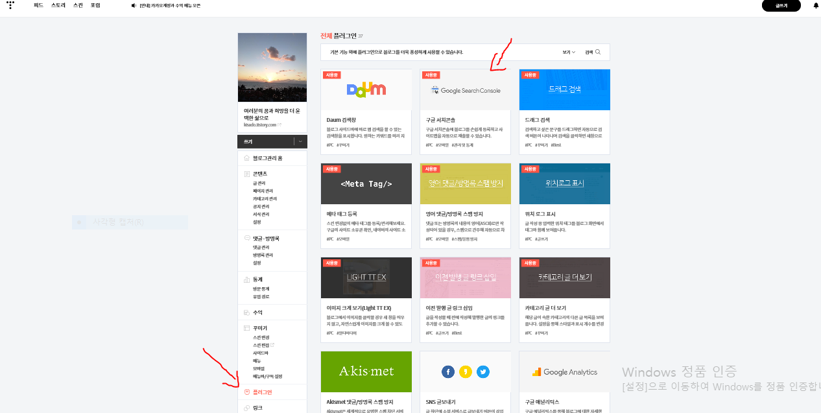
Task: Expand the 보기 view dropdown
Action: [569, 52]
